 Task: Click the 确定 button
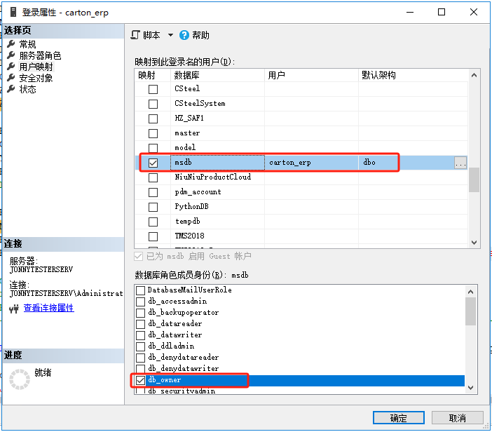coord(399,418)
